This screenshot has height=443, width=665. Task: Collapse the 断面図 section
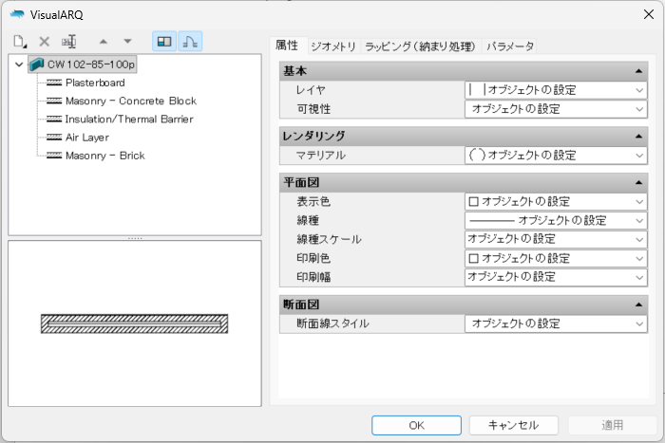click(x=638, y=305)
